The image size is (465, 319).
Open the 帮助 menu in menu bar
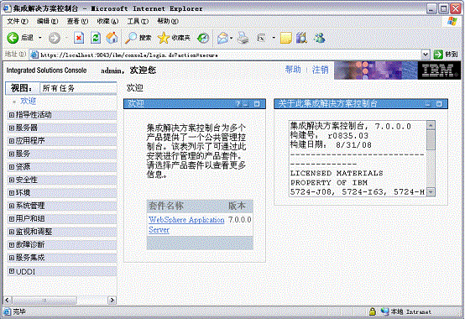(168, 21)
